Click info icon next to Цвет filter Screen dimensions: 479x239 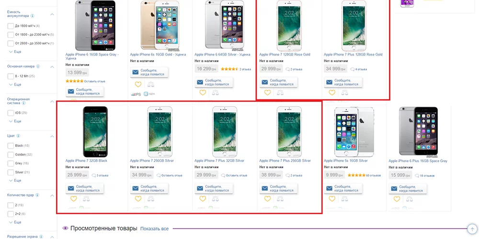pyautogui.click(x=18, y=136)
